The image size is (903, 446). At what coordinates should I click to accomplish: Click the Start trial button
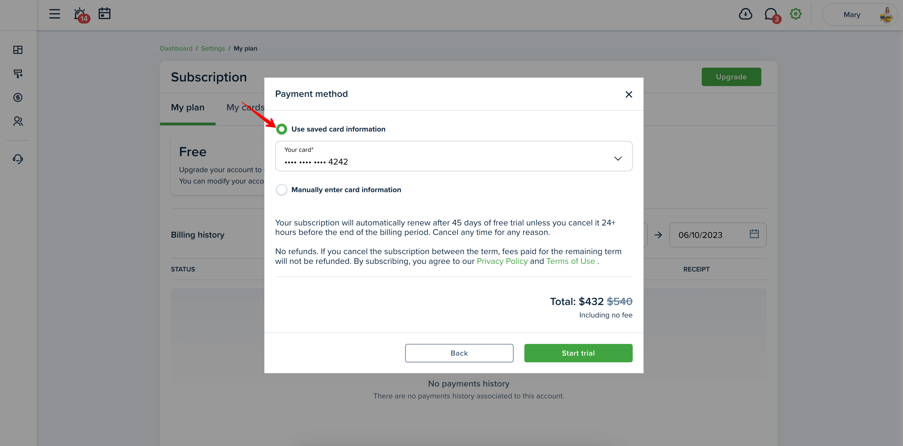[x=578, y=353]
